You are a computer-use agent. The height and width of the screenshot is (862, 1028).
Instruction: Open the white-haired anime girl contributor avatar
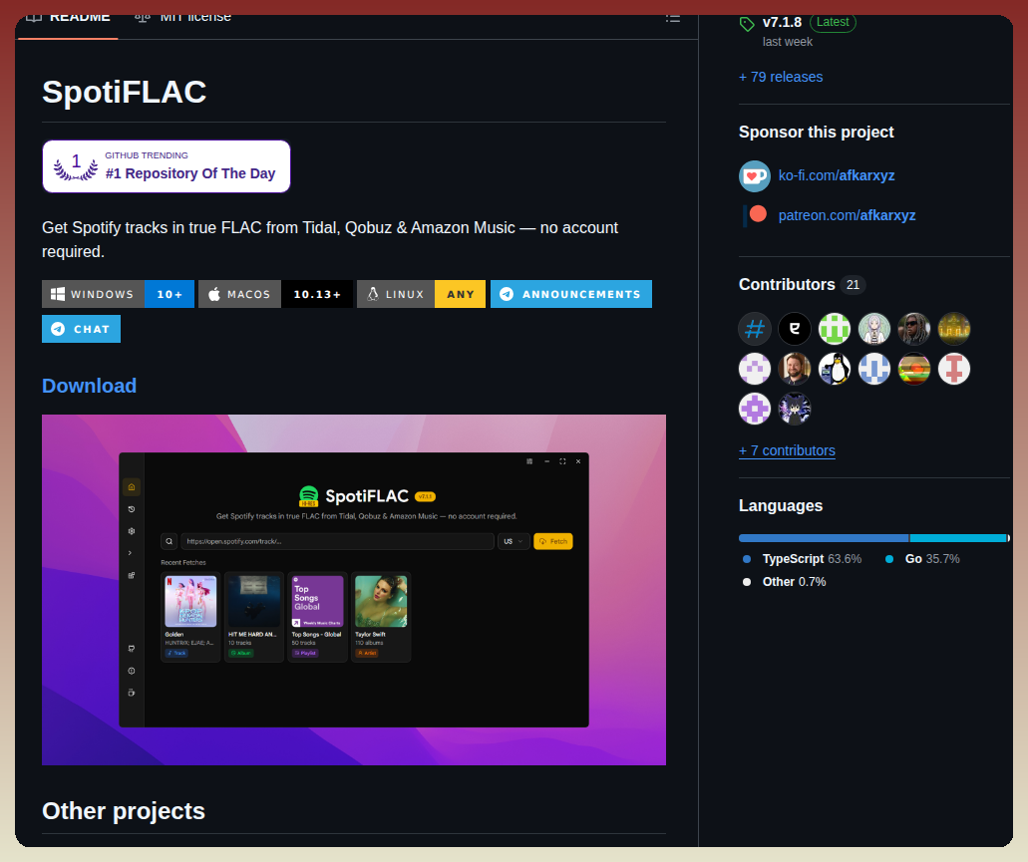click(x=874, y=329)
